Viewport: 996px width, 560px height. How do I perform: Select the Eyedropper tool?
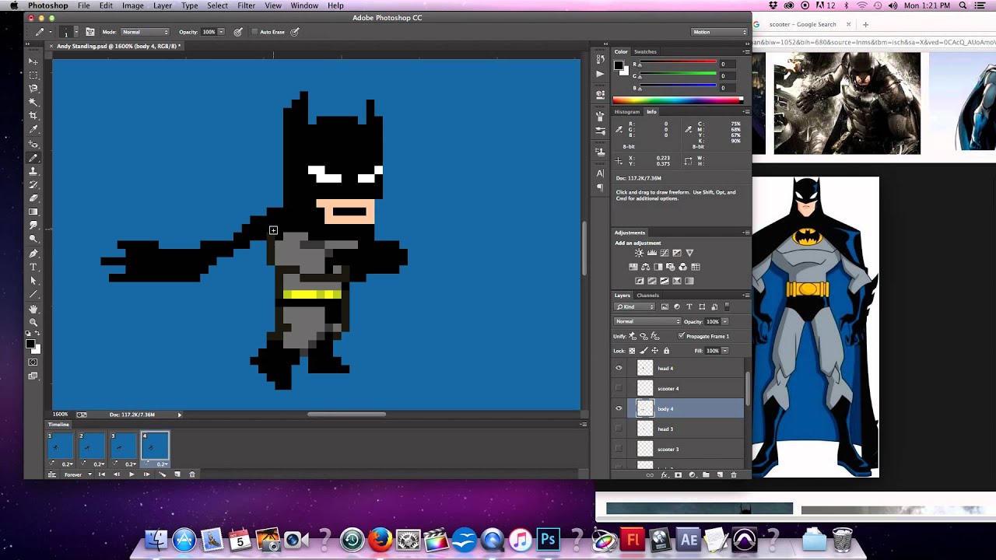pyautogui.click(x=33, y=129)
